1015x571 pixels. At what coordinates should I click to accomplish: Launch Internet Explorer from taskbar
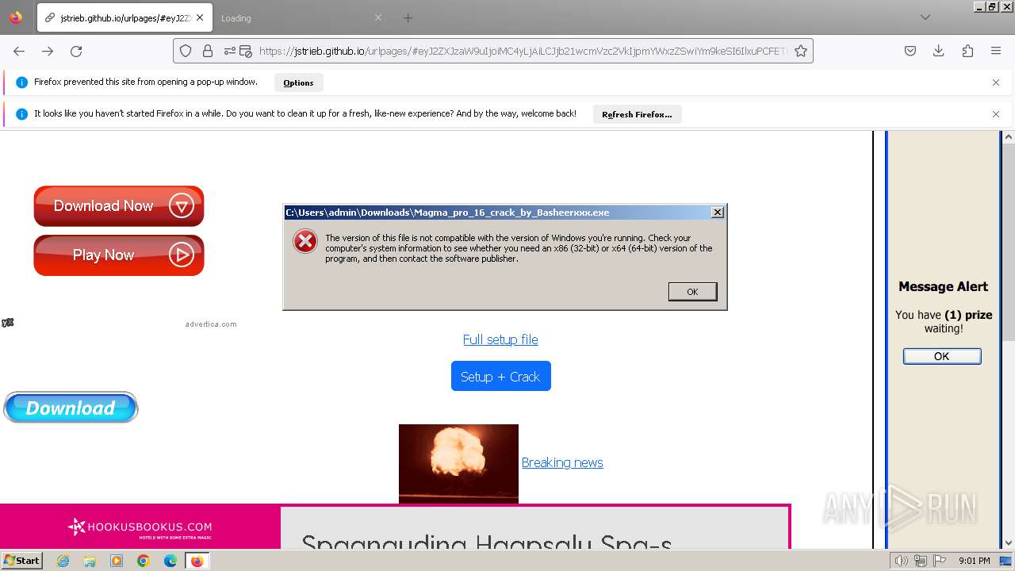63,561
